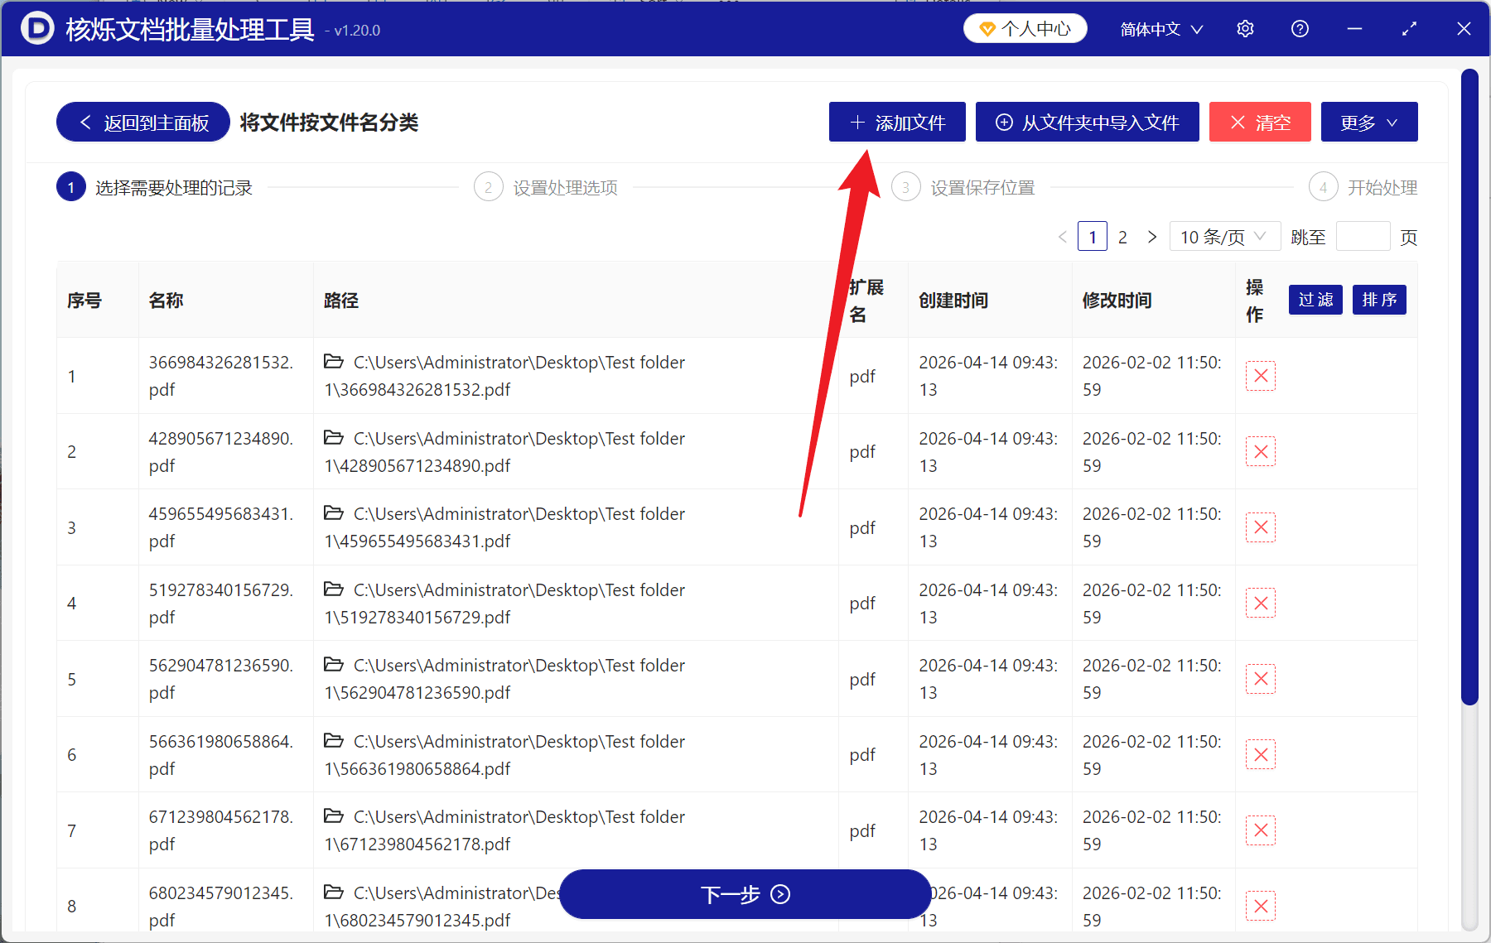The image size is (1491, 943).
Task: Click the crown icon in 个人中心
Action: tap(987, 27)
